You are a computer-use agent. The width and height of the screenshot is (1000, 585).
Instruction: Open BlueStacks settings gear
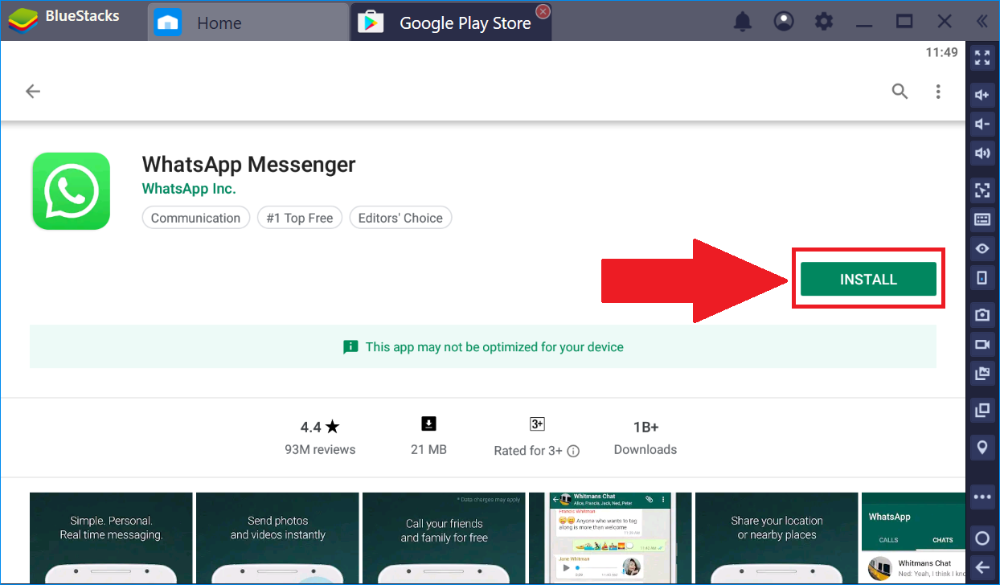tap(824, 22)
